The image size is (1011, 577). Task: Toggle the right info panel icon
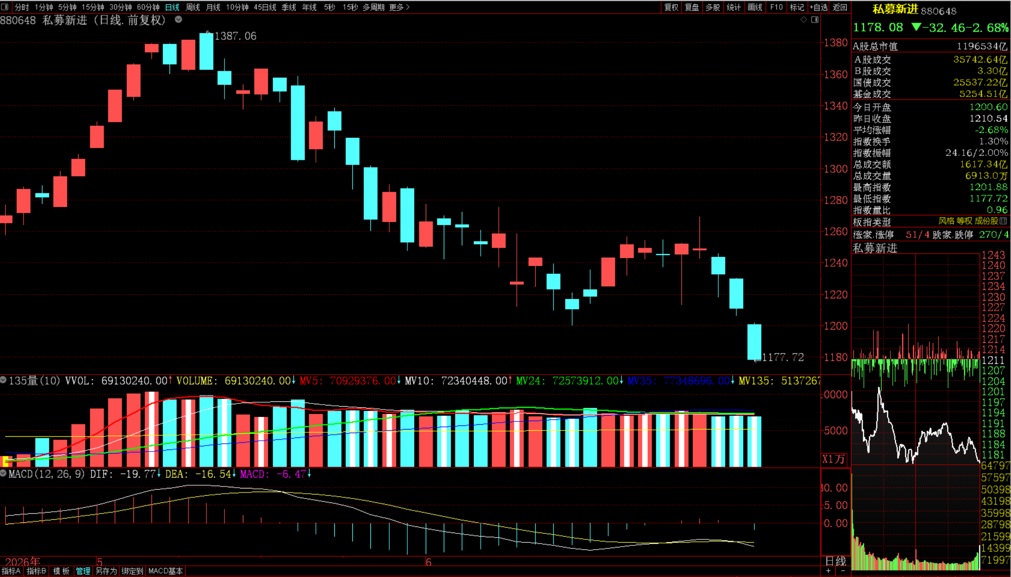[815, 20]
